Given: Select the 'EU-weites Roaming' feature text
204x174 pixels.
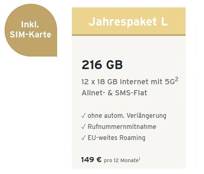Looking at the screenshot, I should 117,138.
